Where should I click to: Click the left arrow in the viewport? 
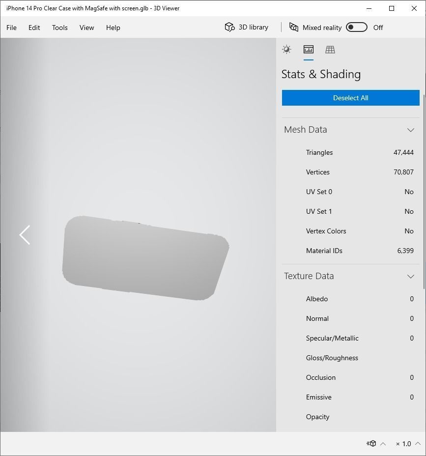25,235
